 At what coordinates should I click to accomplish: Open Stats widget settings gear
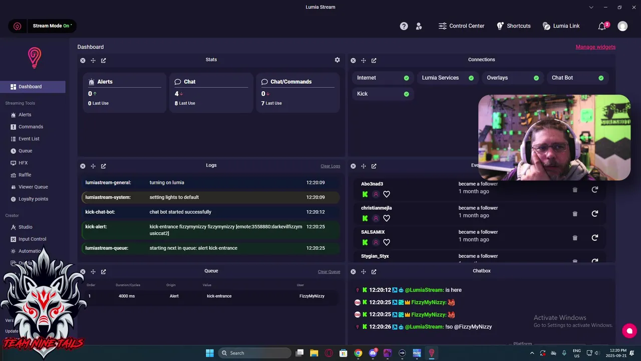pos(338,60)
